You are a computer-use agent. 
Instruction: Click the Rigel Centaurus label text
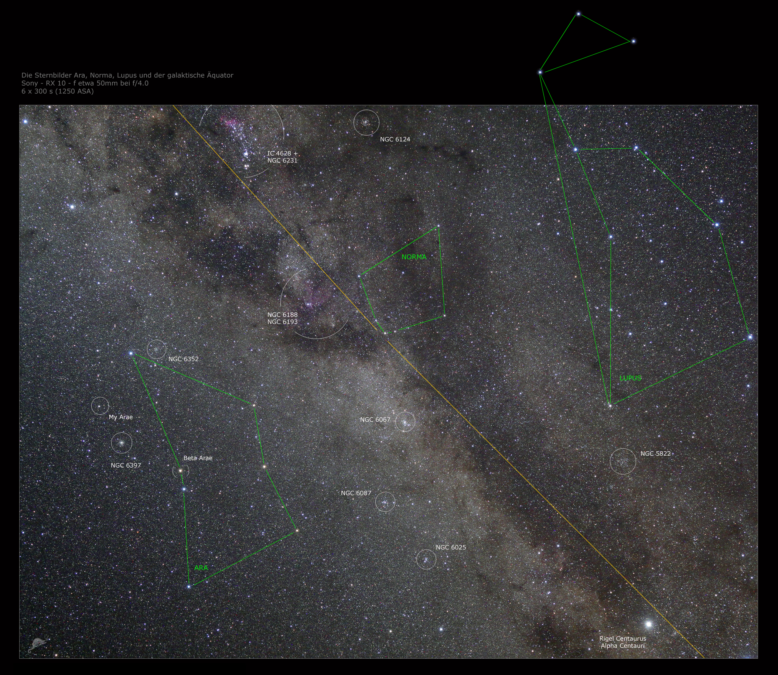coord(622,638)
